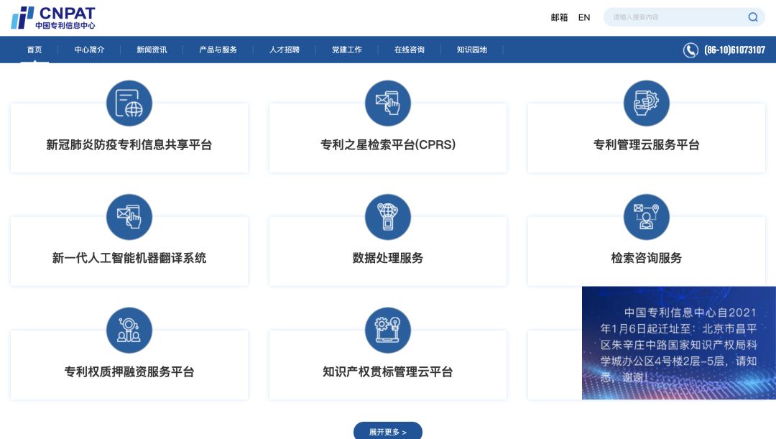This screenshot has width=776, height=439.
Task: Click the magnifier icon in the search box
Action: tap(752, 17)
